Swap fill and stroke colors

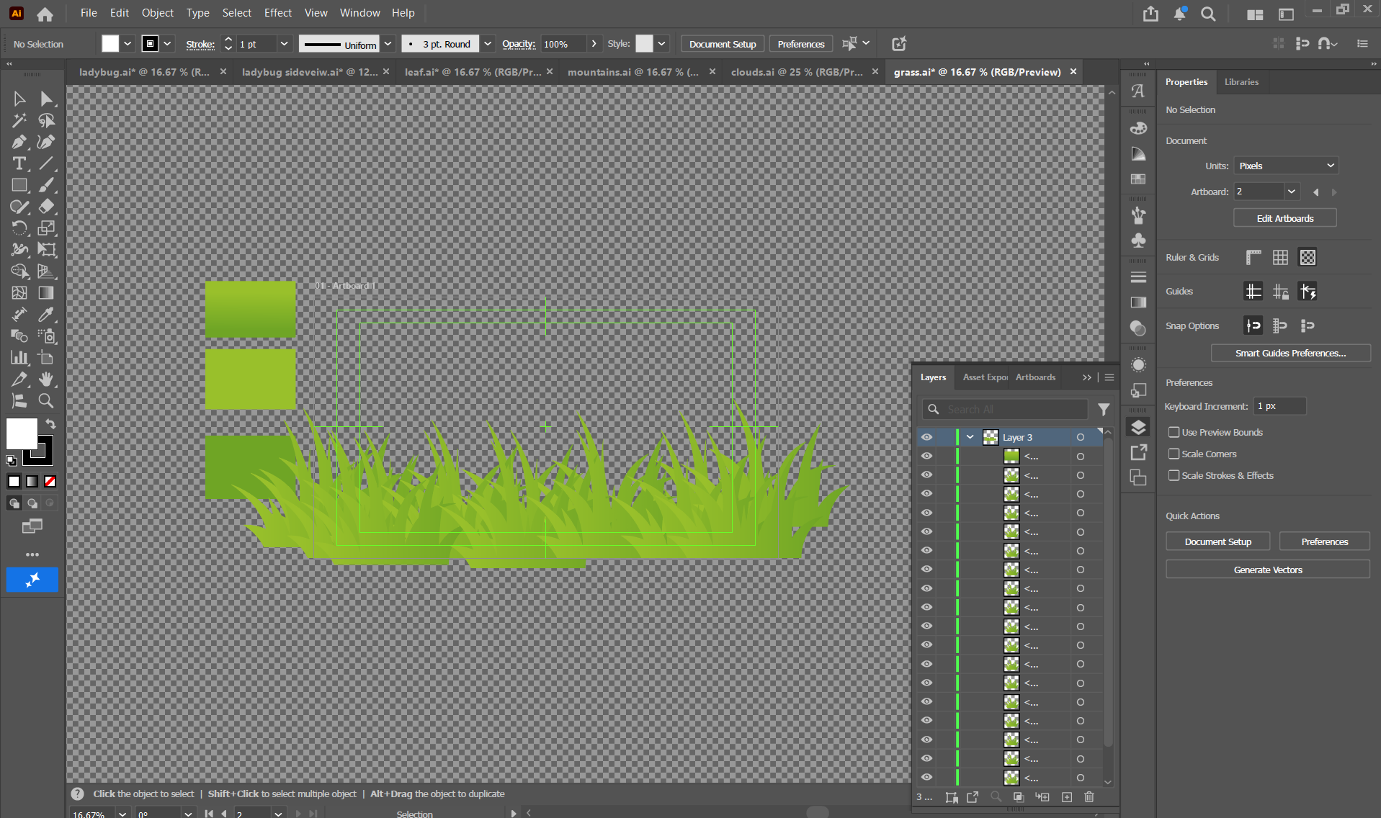click(50, 424)
